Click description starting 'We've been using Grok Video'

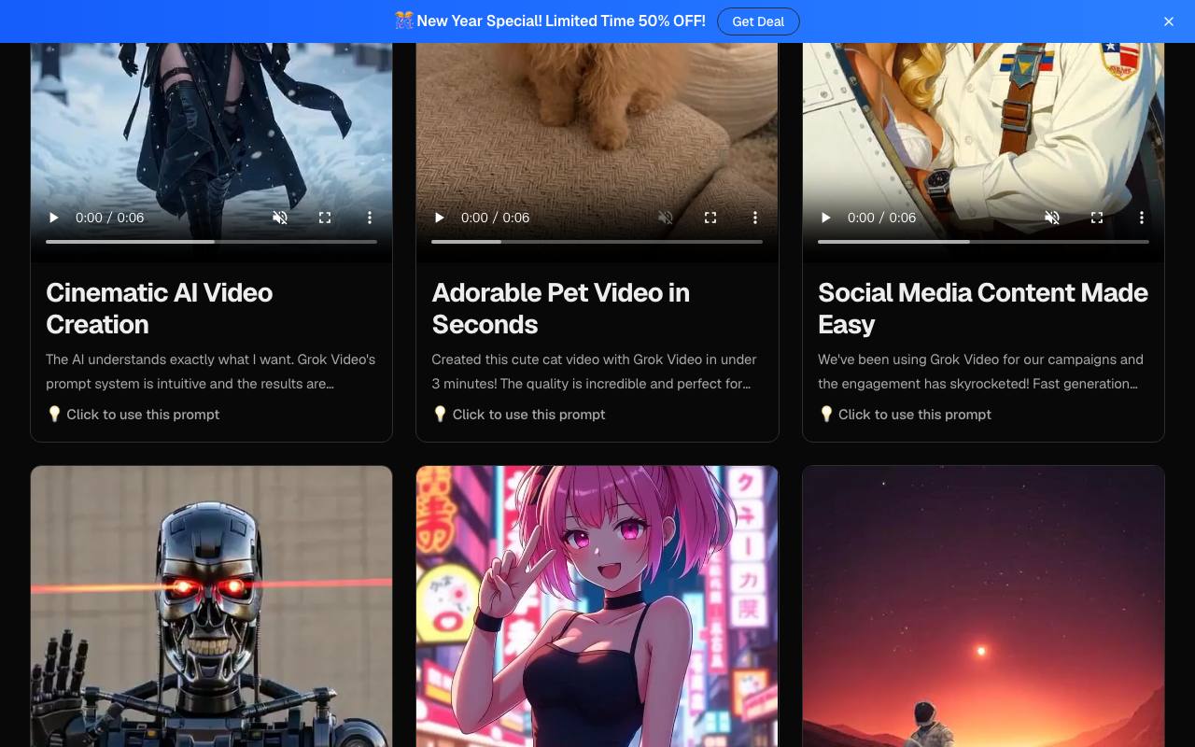click(981, 372)
